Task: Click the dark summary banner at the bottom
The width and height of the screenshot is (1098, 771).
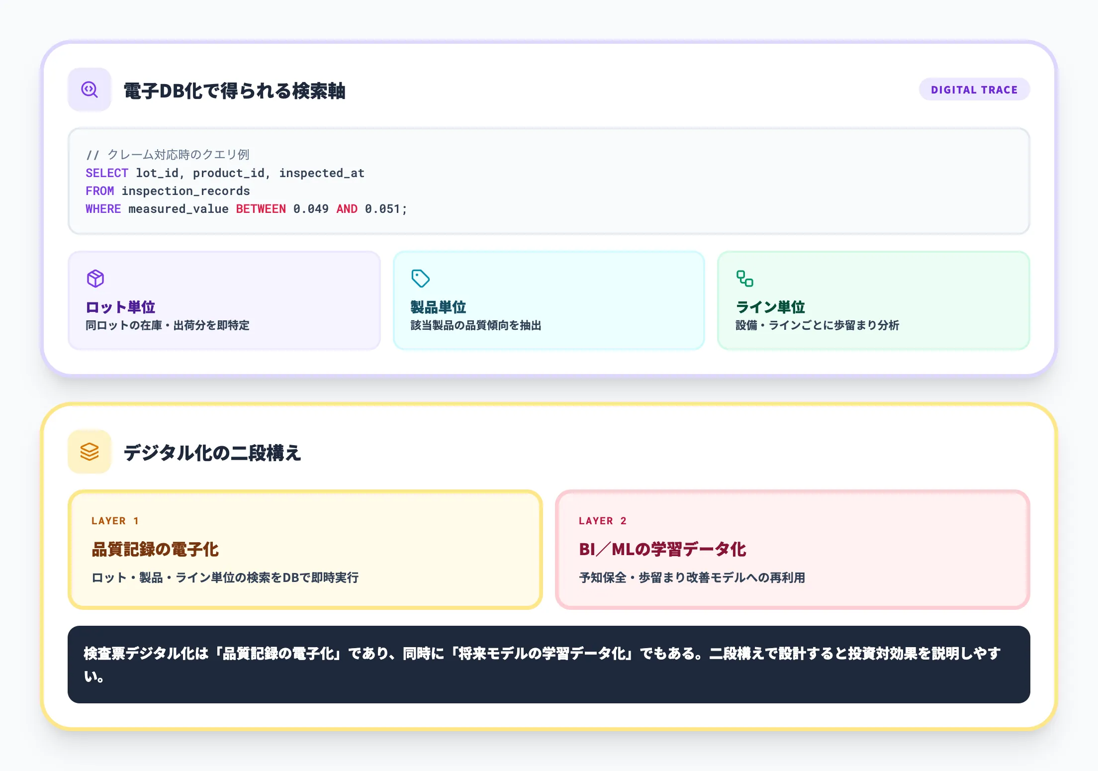Action: coord(548,664)
